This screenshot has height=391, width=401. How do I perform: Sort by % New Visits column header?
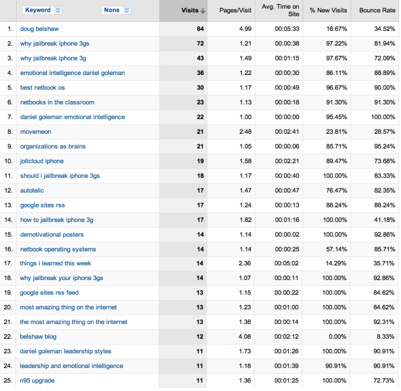[x=329, y=11]
